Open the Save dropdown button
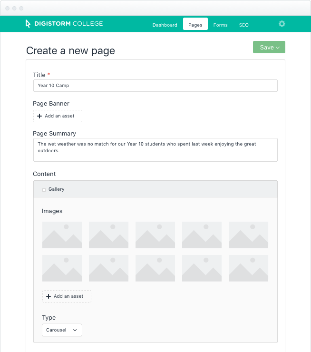Screen dimensions: 311x352 click(x=269, y=47)
